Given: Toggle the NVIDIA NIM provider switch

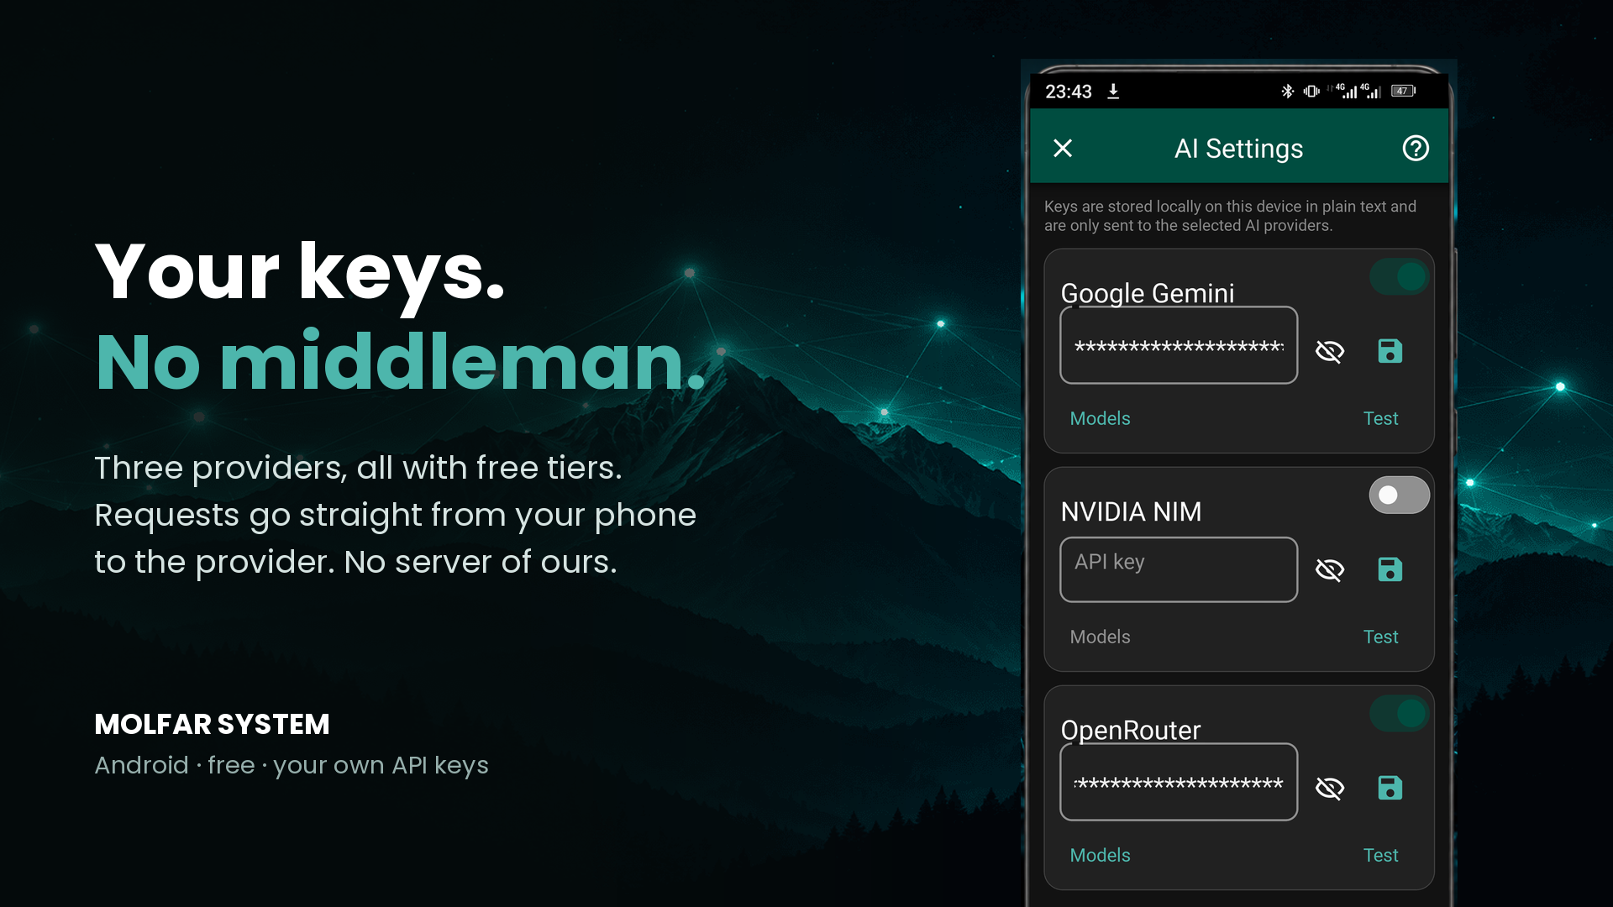Looking at the screenshot, I should coord(1399,495).
